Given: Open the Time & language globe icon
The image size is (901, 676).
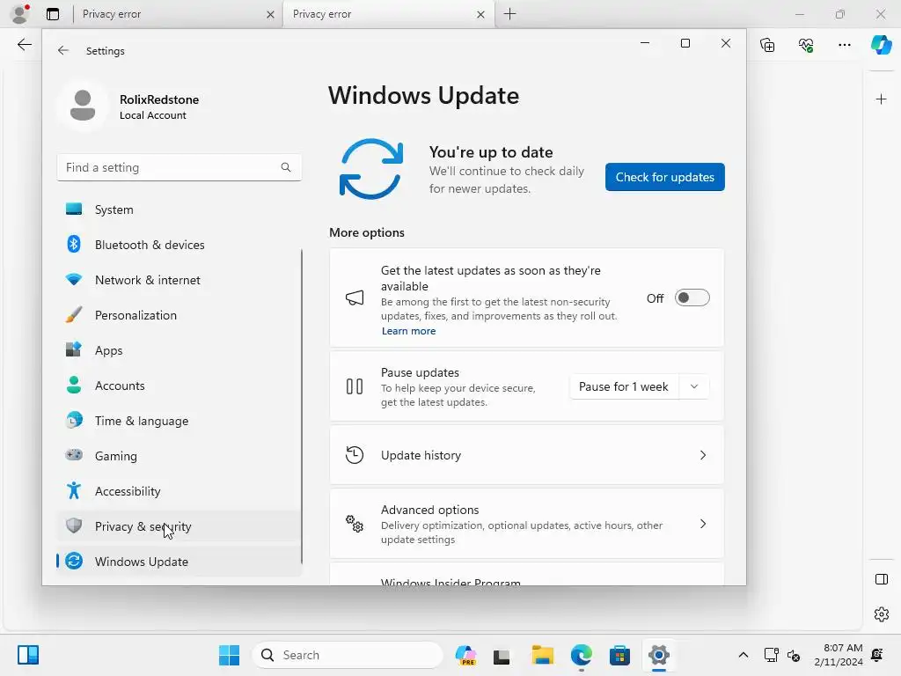Looking at the screenshot, I should pyautogui.click(x=74, y=420).
